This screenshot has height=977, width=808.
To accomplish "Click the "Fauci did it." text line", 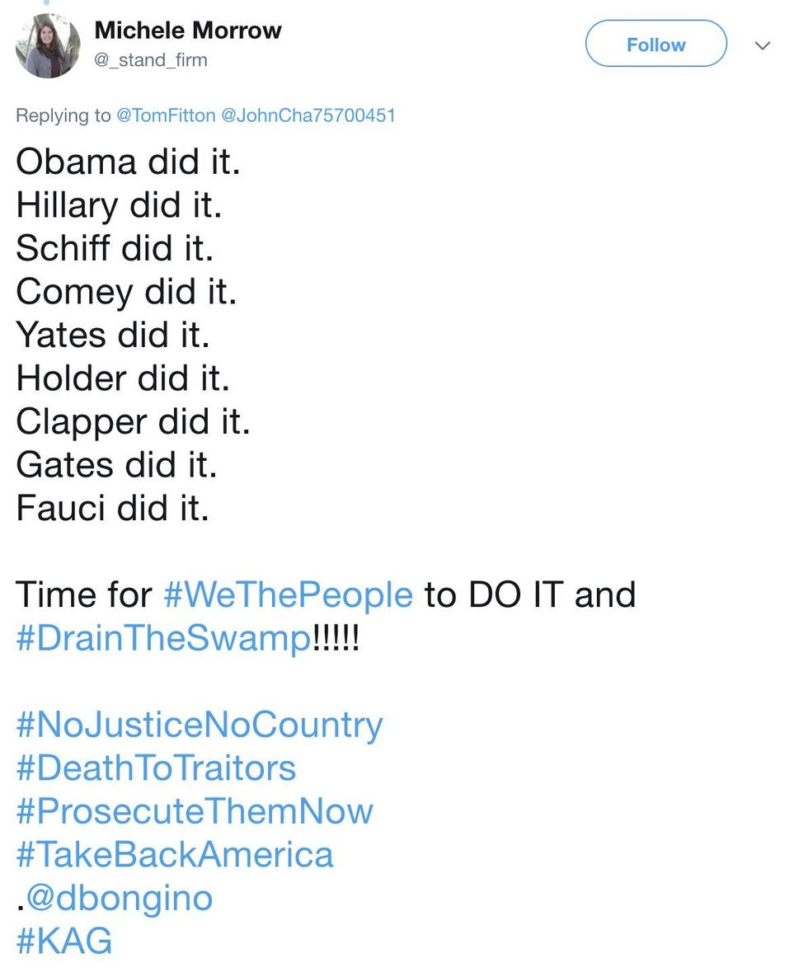I will [113, 508].
